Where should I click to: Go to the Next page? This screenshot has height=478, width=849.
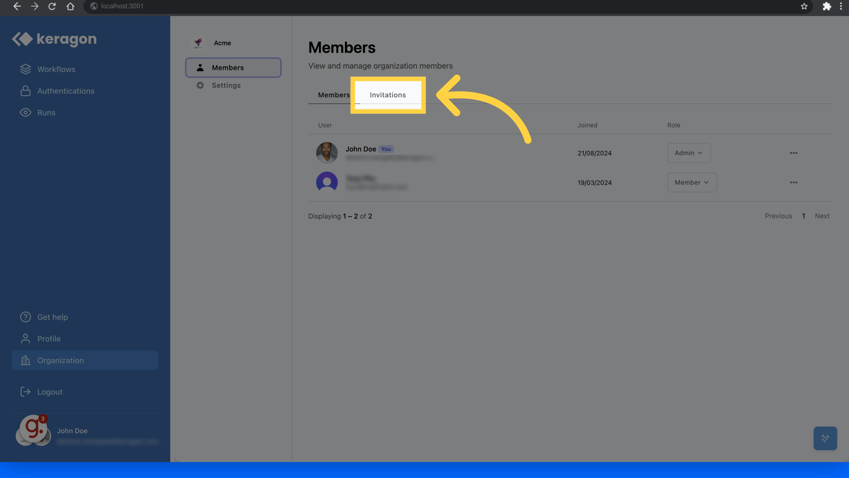coord(822,216)
